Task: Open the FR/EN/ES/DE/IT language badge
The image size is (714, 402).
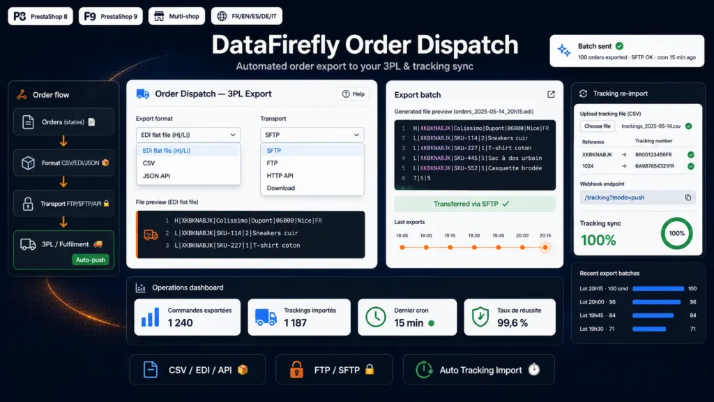Action: [x=247, y=17]
